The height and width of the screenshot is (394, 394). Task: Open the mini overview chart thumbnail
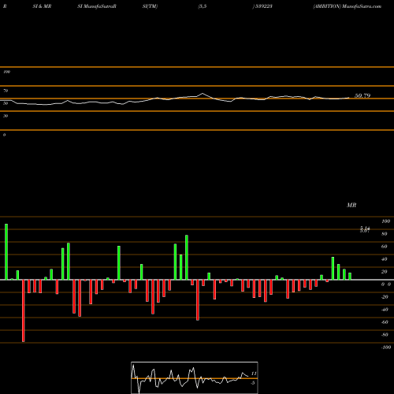click(x=195, y=377)
